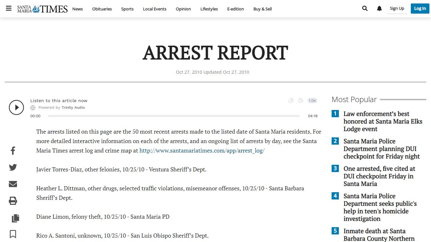This screenshot has width=431, height=242.
Task: Bookmark this article
Action: [13, 234]
